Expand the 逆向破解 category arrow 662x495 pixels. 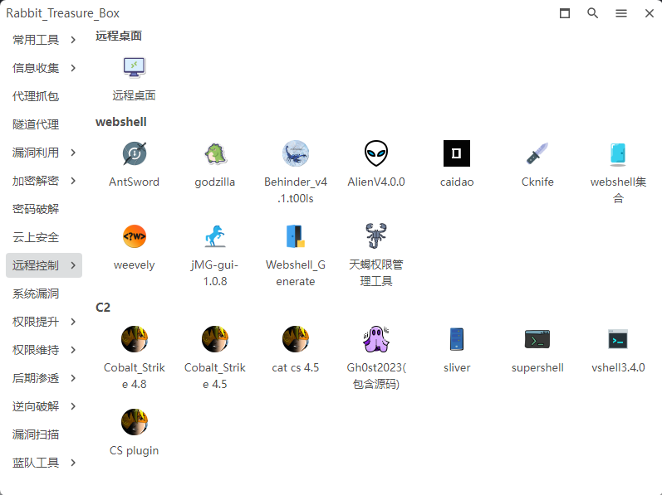pos(73,406)
